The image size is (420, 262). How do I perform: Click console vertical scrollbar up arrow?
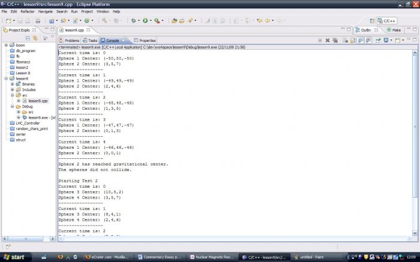(x=415, y=53)
